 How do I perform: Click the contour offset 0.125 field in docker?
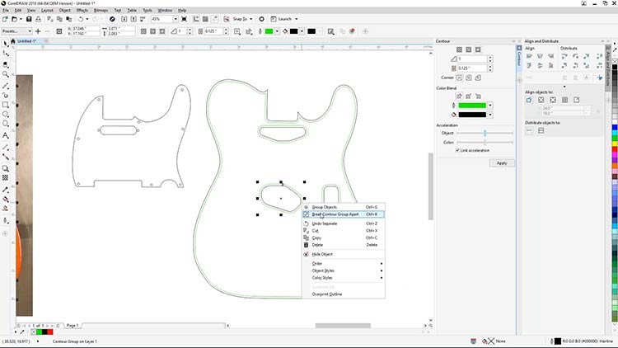point(472,68)
